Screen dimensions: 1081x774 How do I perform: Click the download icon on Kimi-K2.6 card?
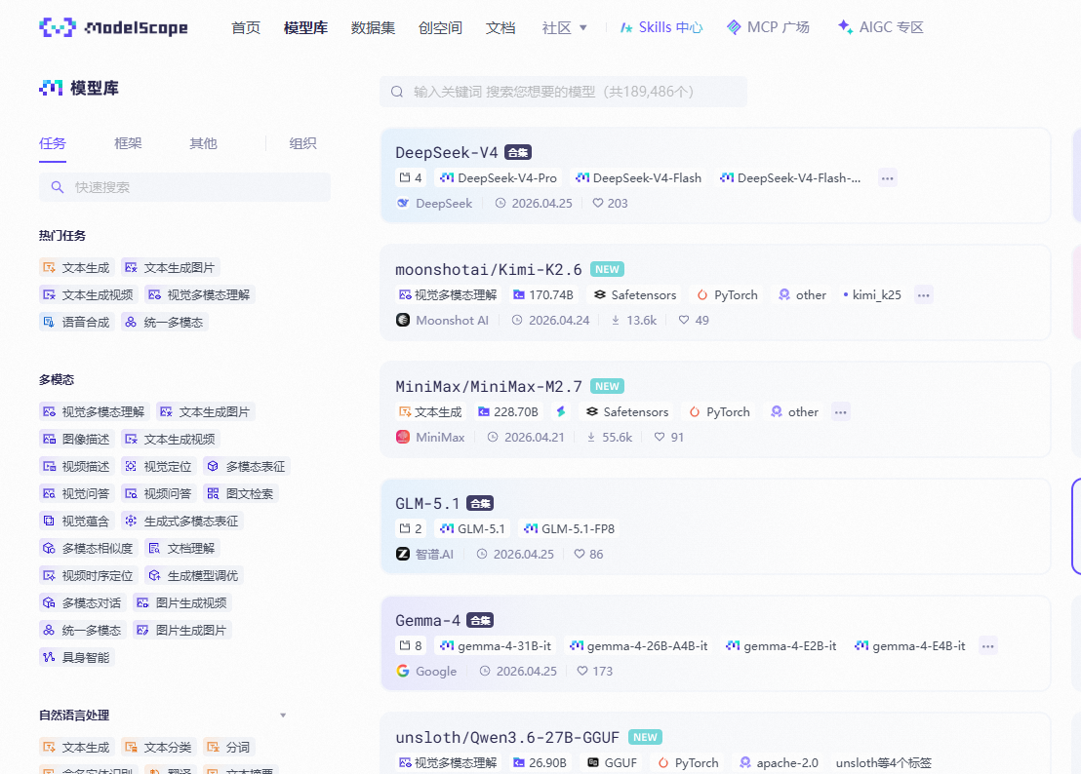coord(615,320)
